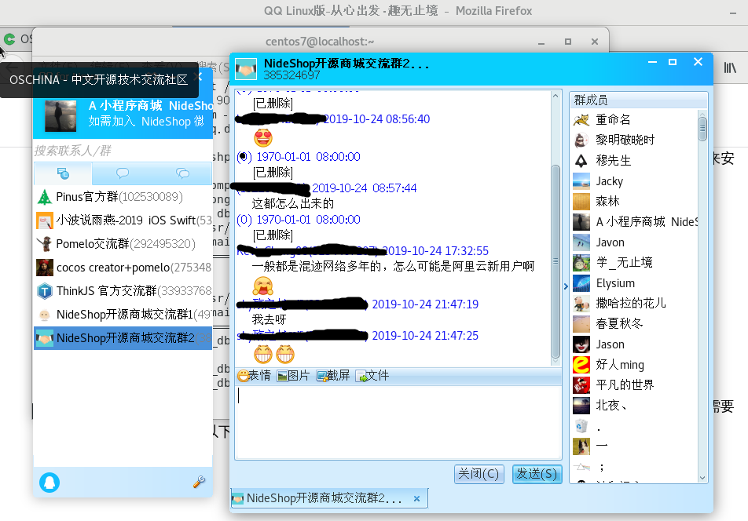748x521 pixels.
Task: Click the 发送(S) send button
Action: 537,474
